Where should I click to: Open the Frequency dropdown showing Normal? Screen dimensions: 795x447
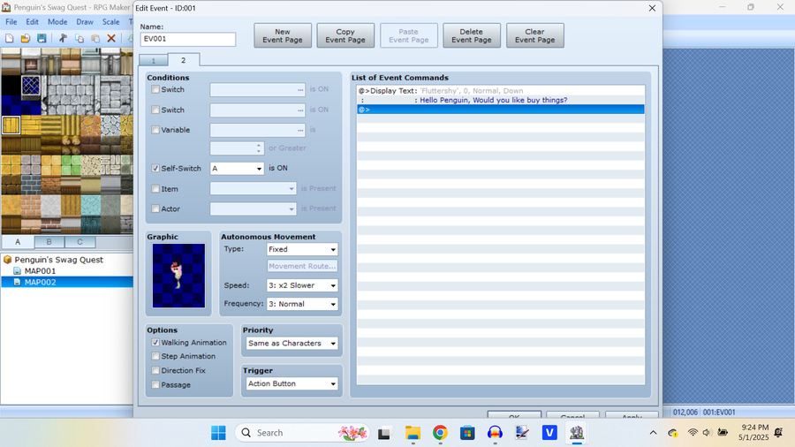pyautogui.click(x=302, y=304)
